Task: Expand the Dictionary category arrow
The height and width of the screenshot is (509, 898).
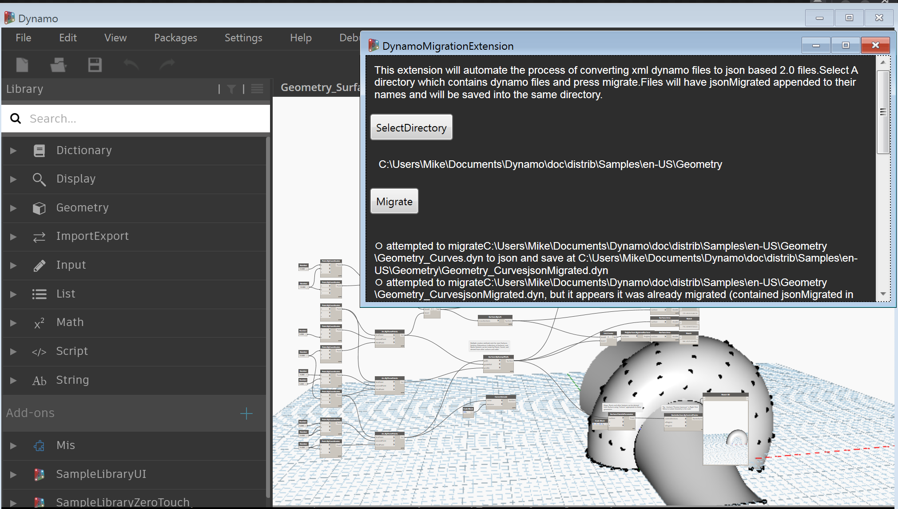Action: [13, 151]
